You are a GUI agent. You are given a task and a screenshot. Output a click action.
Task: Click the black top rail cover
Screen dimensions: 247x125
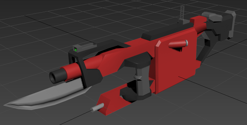tap(158, 33)
